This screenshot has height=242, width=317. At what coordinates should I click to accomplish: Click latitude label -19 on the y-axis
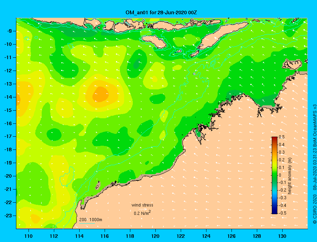[8, 163]
